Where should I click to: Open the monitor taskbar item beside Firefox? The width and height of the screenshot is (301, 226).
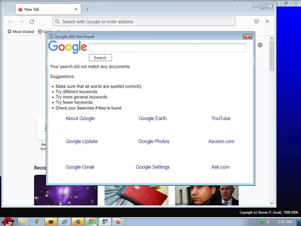pos(105,222)
